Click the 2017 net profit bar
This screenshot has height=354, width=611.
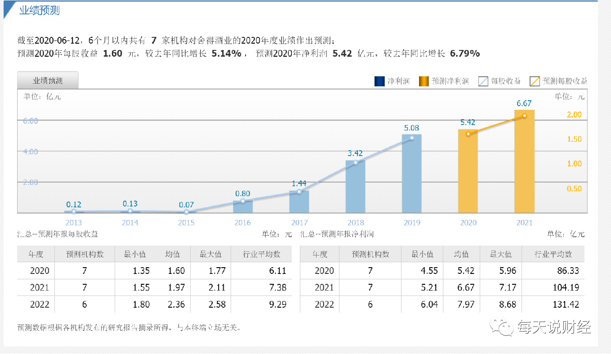(x=299, y=202)
